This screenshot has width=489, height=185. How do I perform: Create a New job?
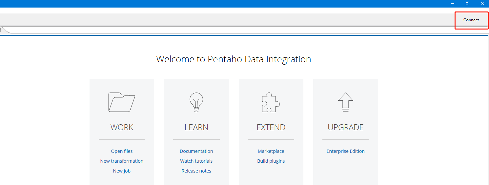pyautogui.click(x=122, y=171)
